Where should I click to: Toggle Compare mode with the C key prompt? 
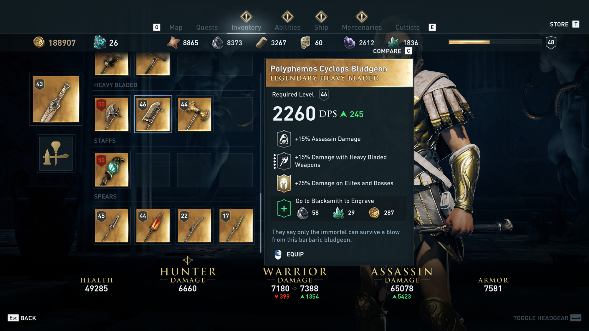(x=392, y=51)
